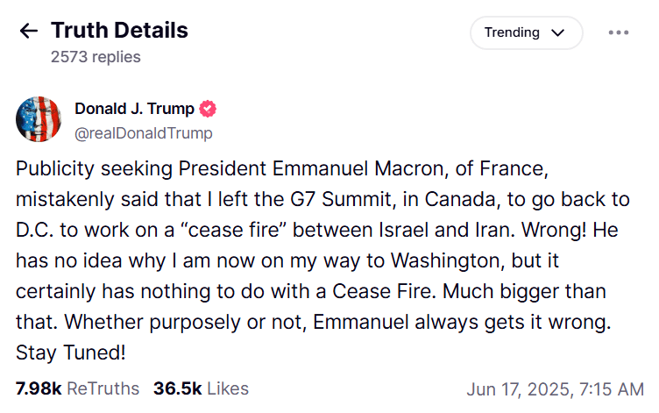Open Donald J. Trump's profile avatar
Viewport: 659px width, 413px height.
tap(39, 119)
